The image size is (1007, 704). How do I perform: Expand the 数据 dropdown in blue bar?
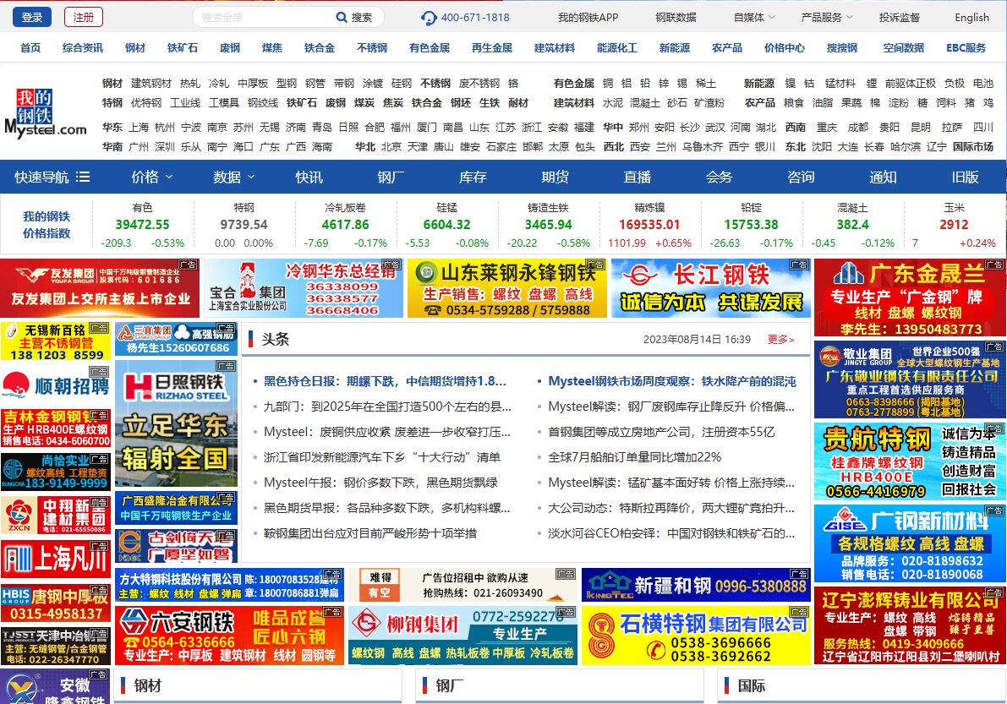[x=233, y=177]
